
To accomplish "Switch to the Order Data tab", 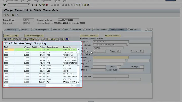I will click(x=77, y=30).
